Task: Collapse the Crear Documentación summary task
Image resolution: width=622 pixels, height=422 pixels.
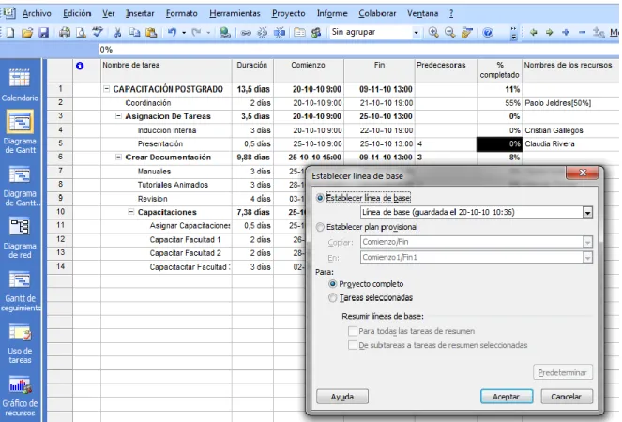Action: [x=118, y=157]
